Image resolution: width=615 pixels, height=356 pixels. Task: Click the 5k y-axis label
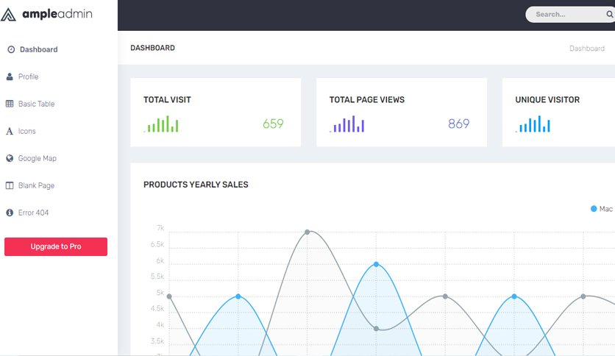click(160, 293)
